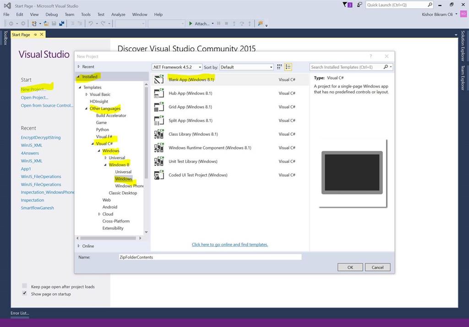
Task: Select Hub App (Windows 8.1) template row
Action: pos(230,93)
